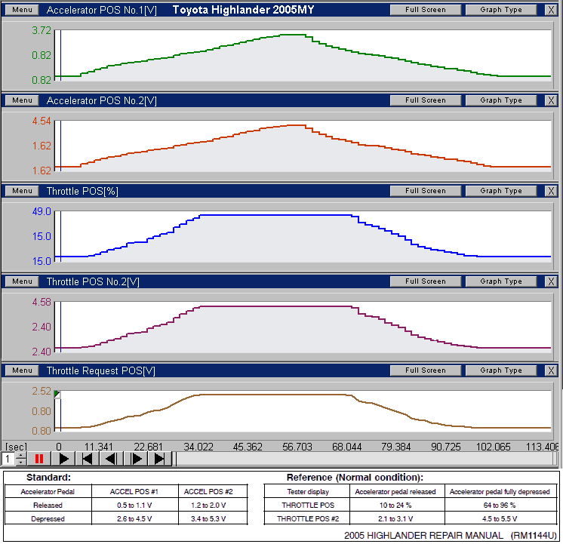
Task: Change Graph Type for Throttle Request POS
Action: [500, 370]
